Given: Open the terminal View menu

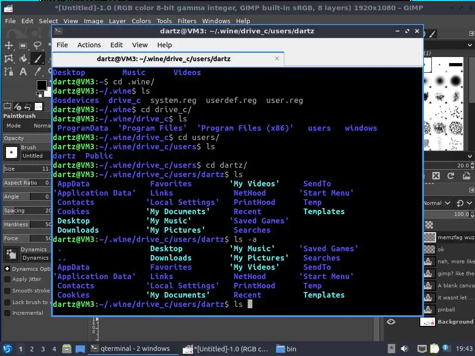Looking at the screenshot, I should tap(140, 45).
